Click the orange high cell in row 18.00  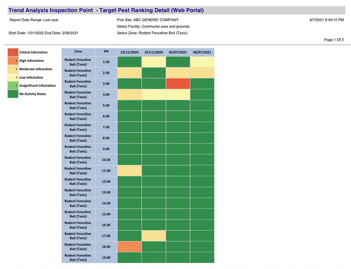[x=129, y=247]
